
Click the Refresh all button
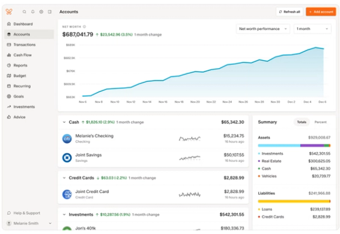[x=290, y=11]
